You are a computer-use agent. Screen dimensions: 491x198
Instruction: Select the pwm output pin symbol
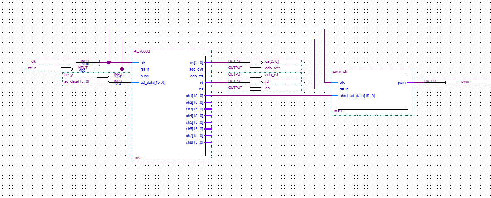tap(451, 82)
